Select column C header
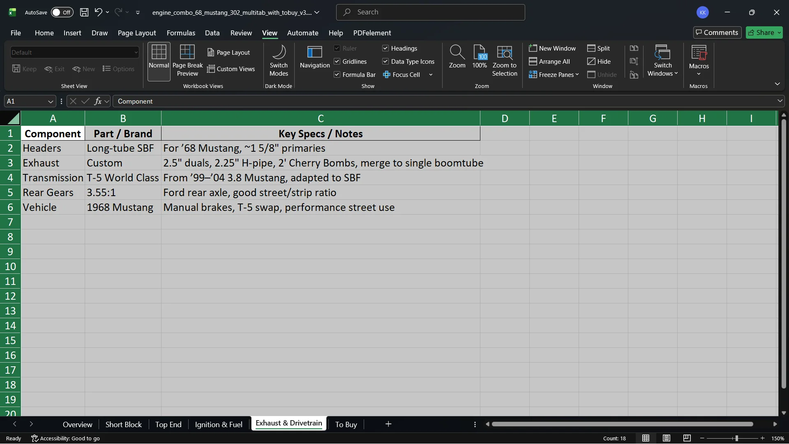This screenshot has width=789, height=444. click(x=321, y=118)
